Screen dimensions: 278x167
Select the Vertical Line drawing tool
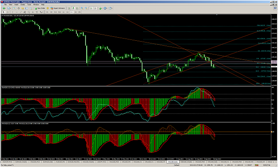click(x=12, y=12)
